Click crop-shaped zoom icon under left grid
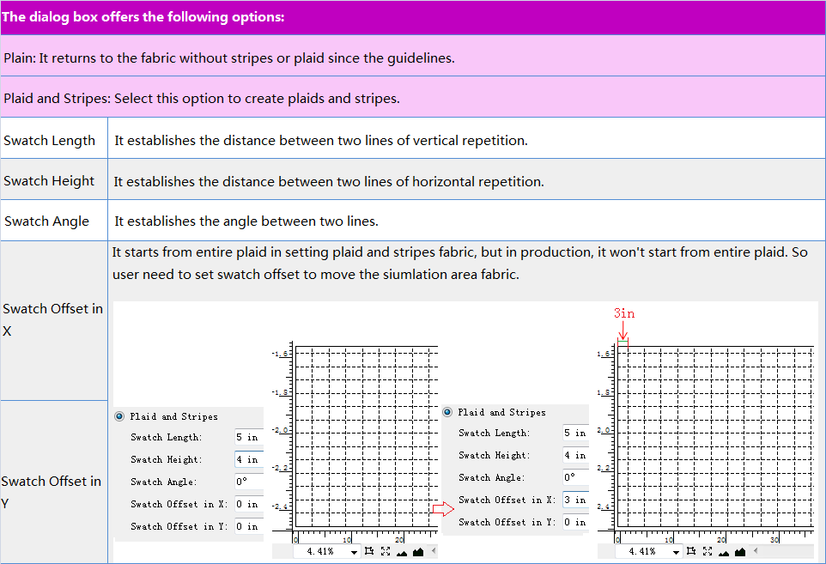 (369, 552)
